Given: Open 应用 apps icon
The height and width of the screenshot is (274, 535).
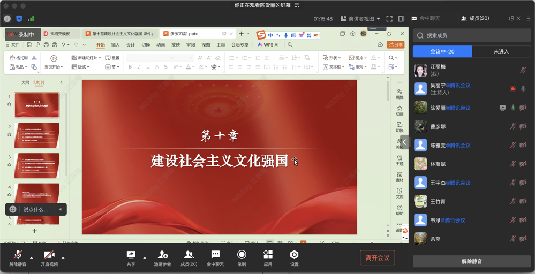Looking at the screenshot, I should point(268,257).
